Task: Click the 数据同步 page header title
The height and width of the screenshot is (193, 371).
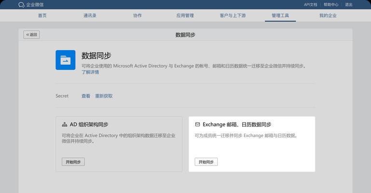Action: pos(185,35)
